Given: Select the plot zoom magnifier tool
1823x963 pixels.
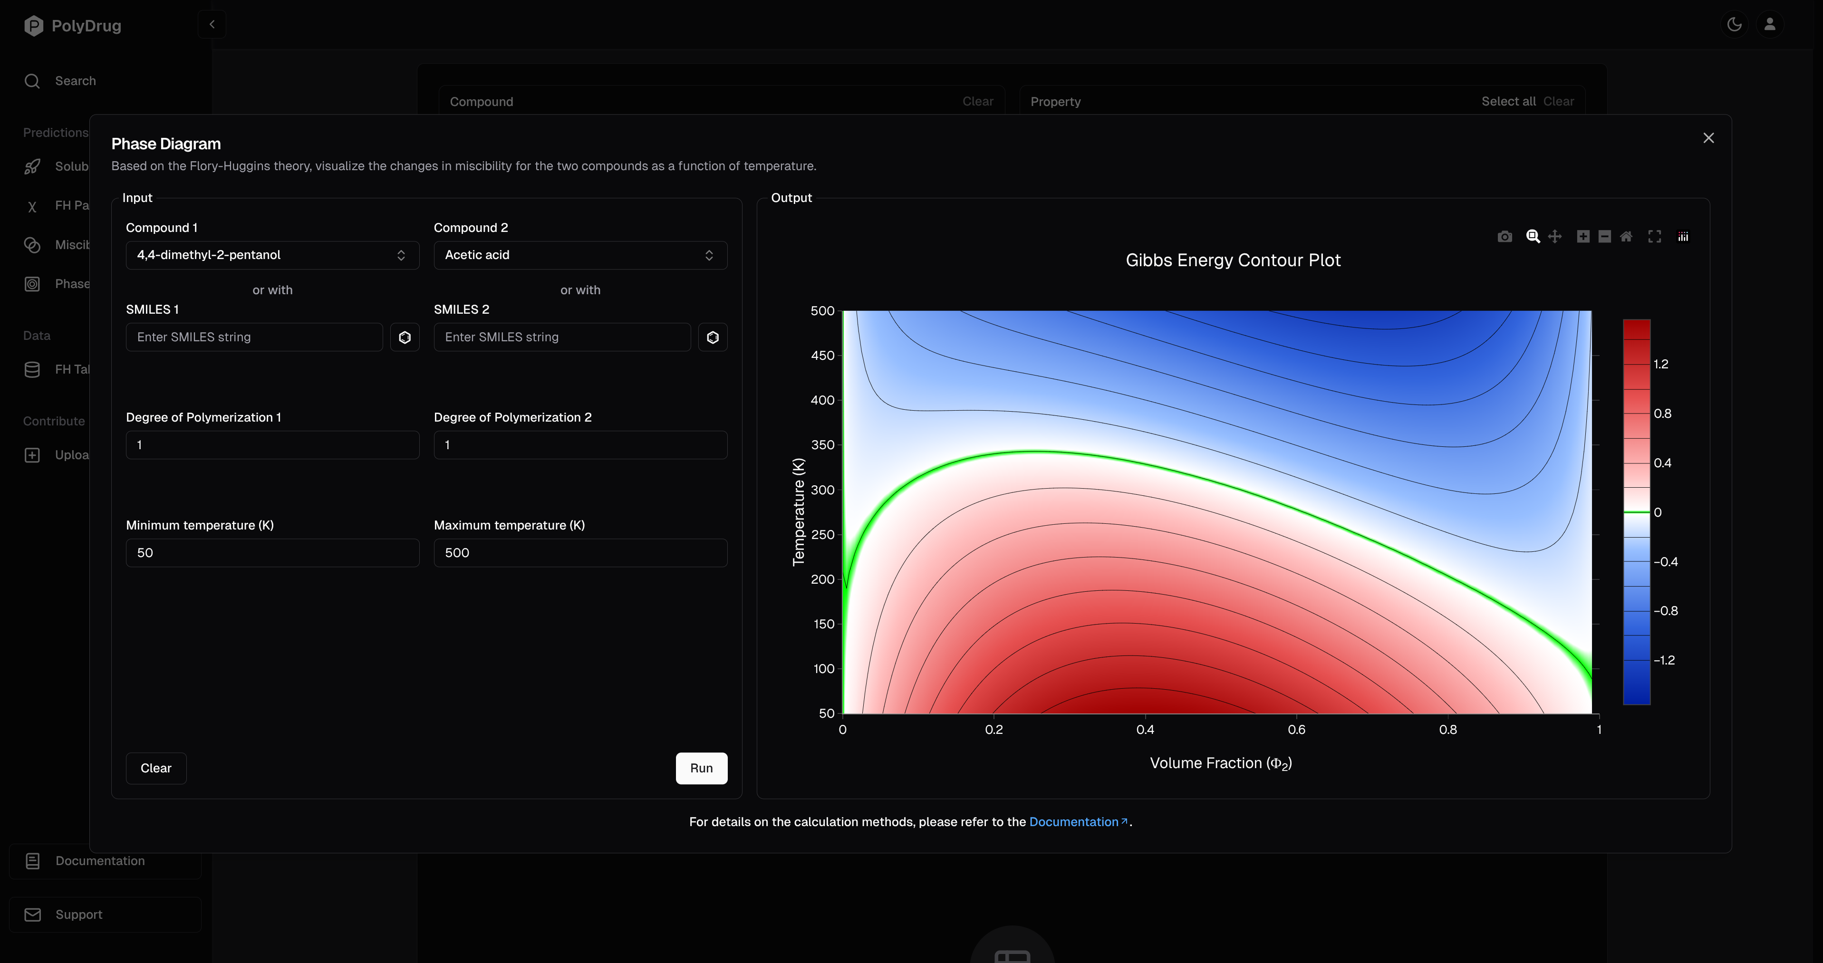Looking at the screenshot, I should 1533,236.
